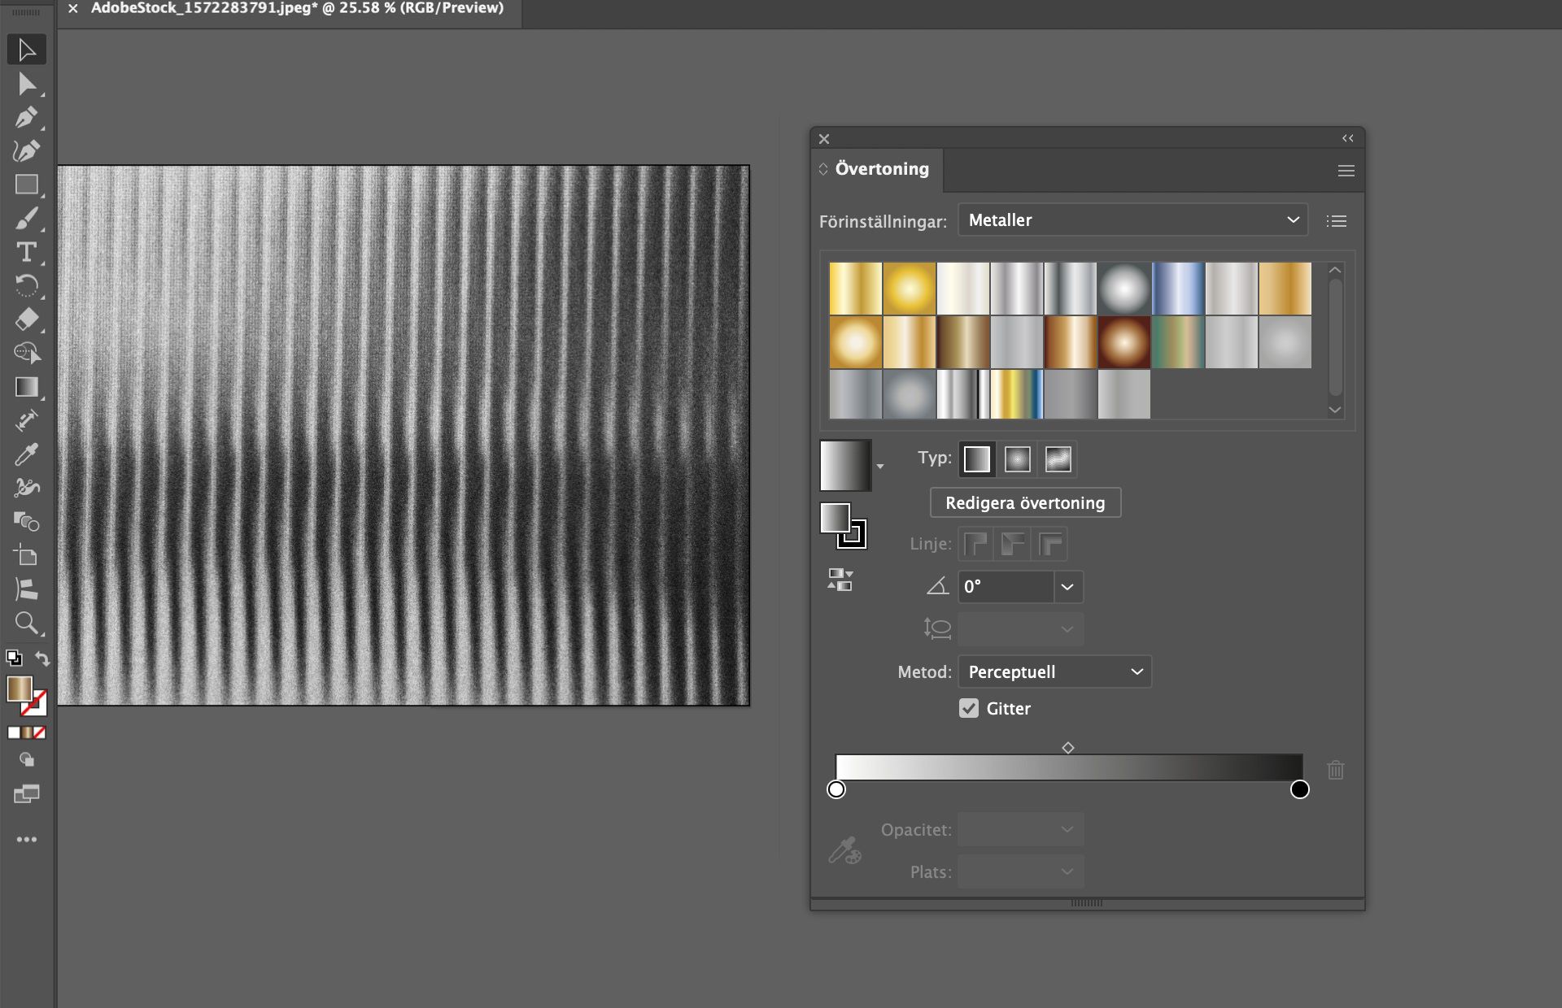Expand the gradient angle dropdown
Image resolution: width=1562 pixels, height=1008 pixels.
click(x=1068, y=587)
